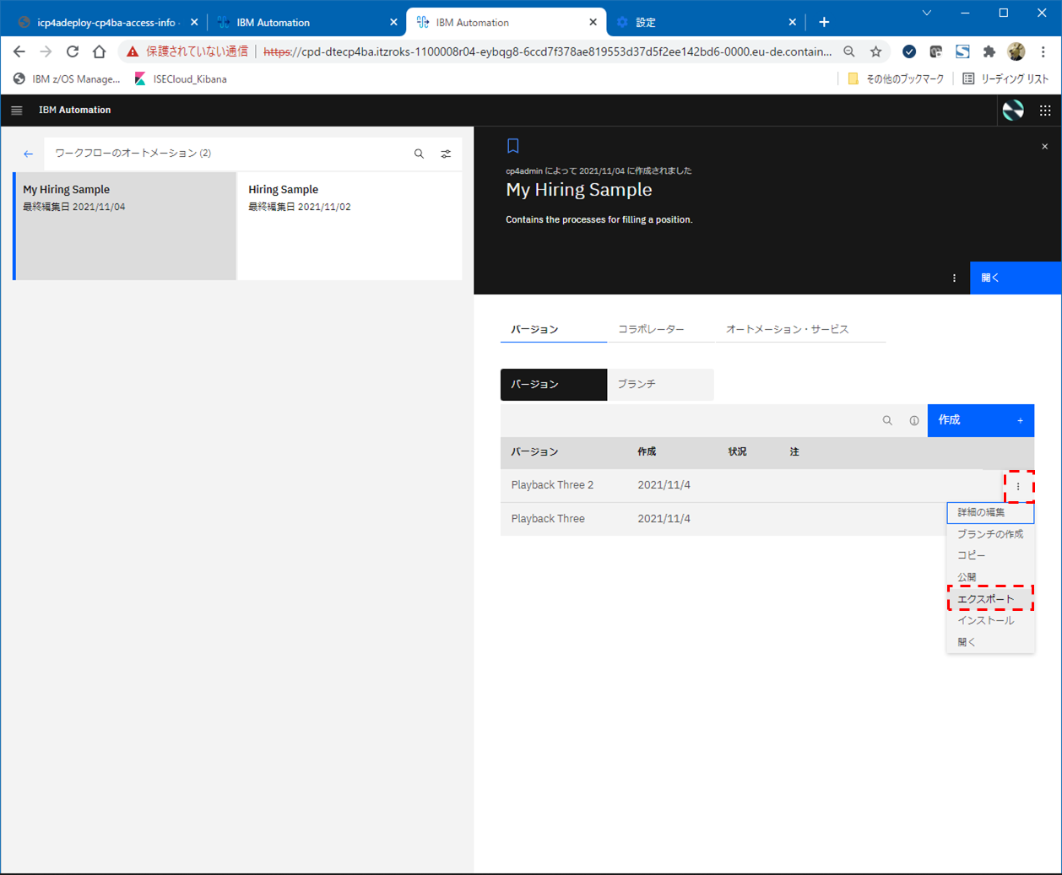The image size is (1062, 875).
Task: Bookmark this page with the star icon
Action: 876,51
